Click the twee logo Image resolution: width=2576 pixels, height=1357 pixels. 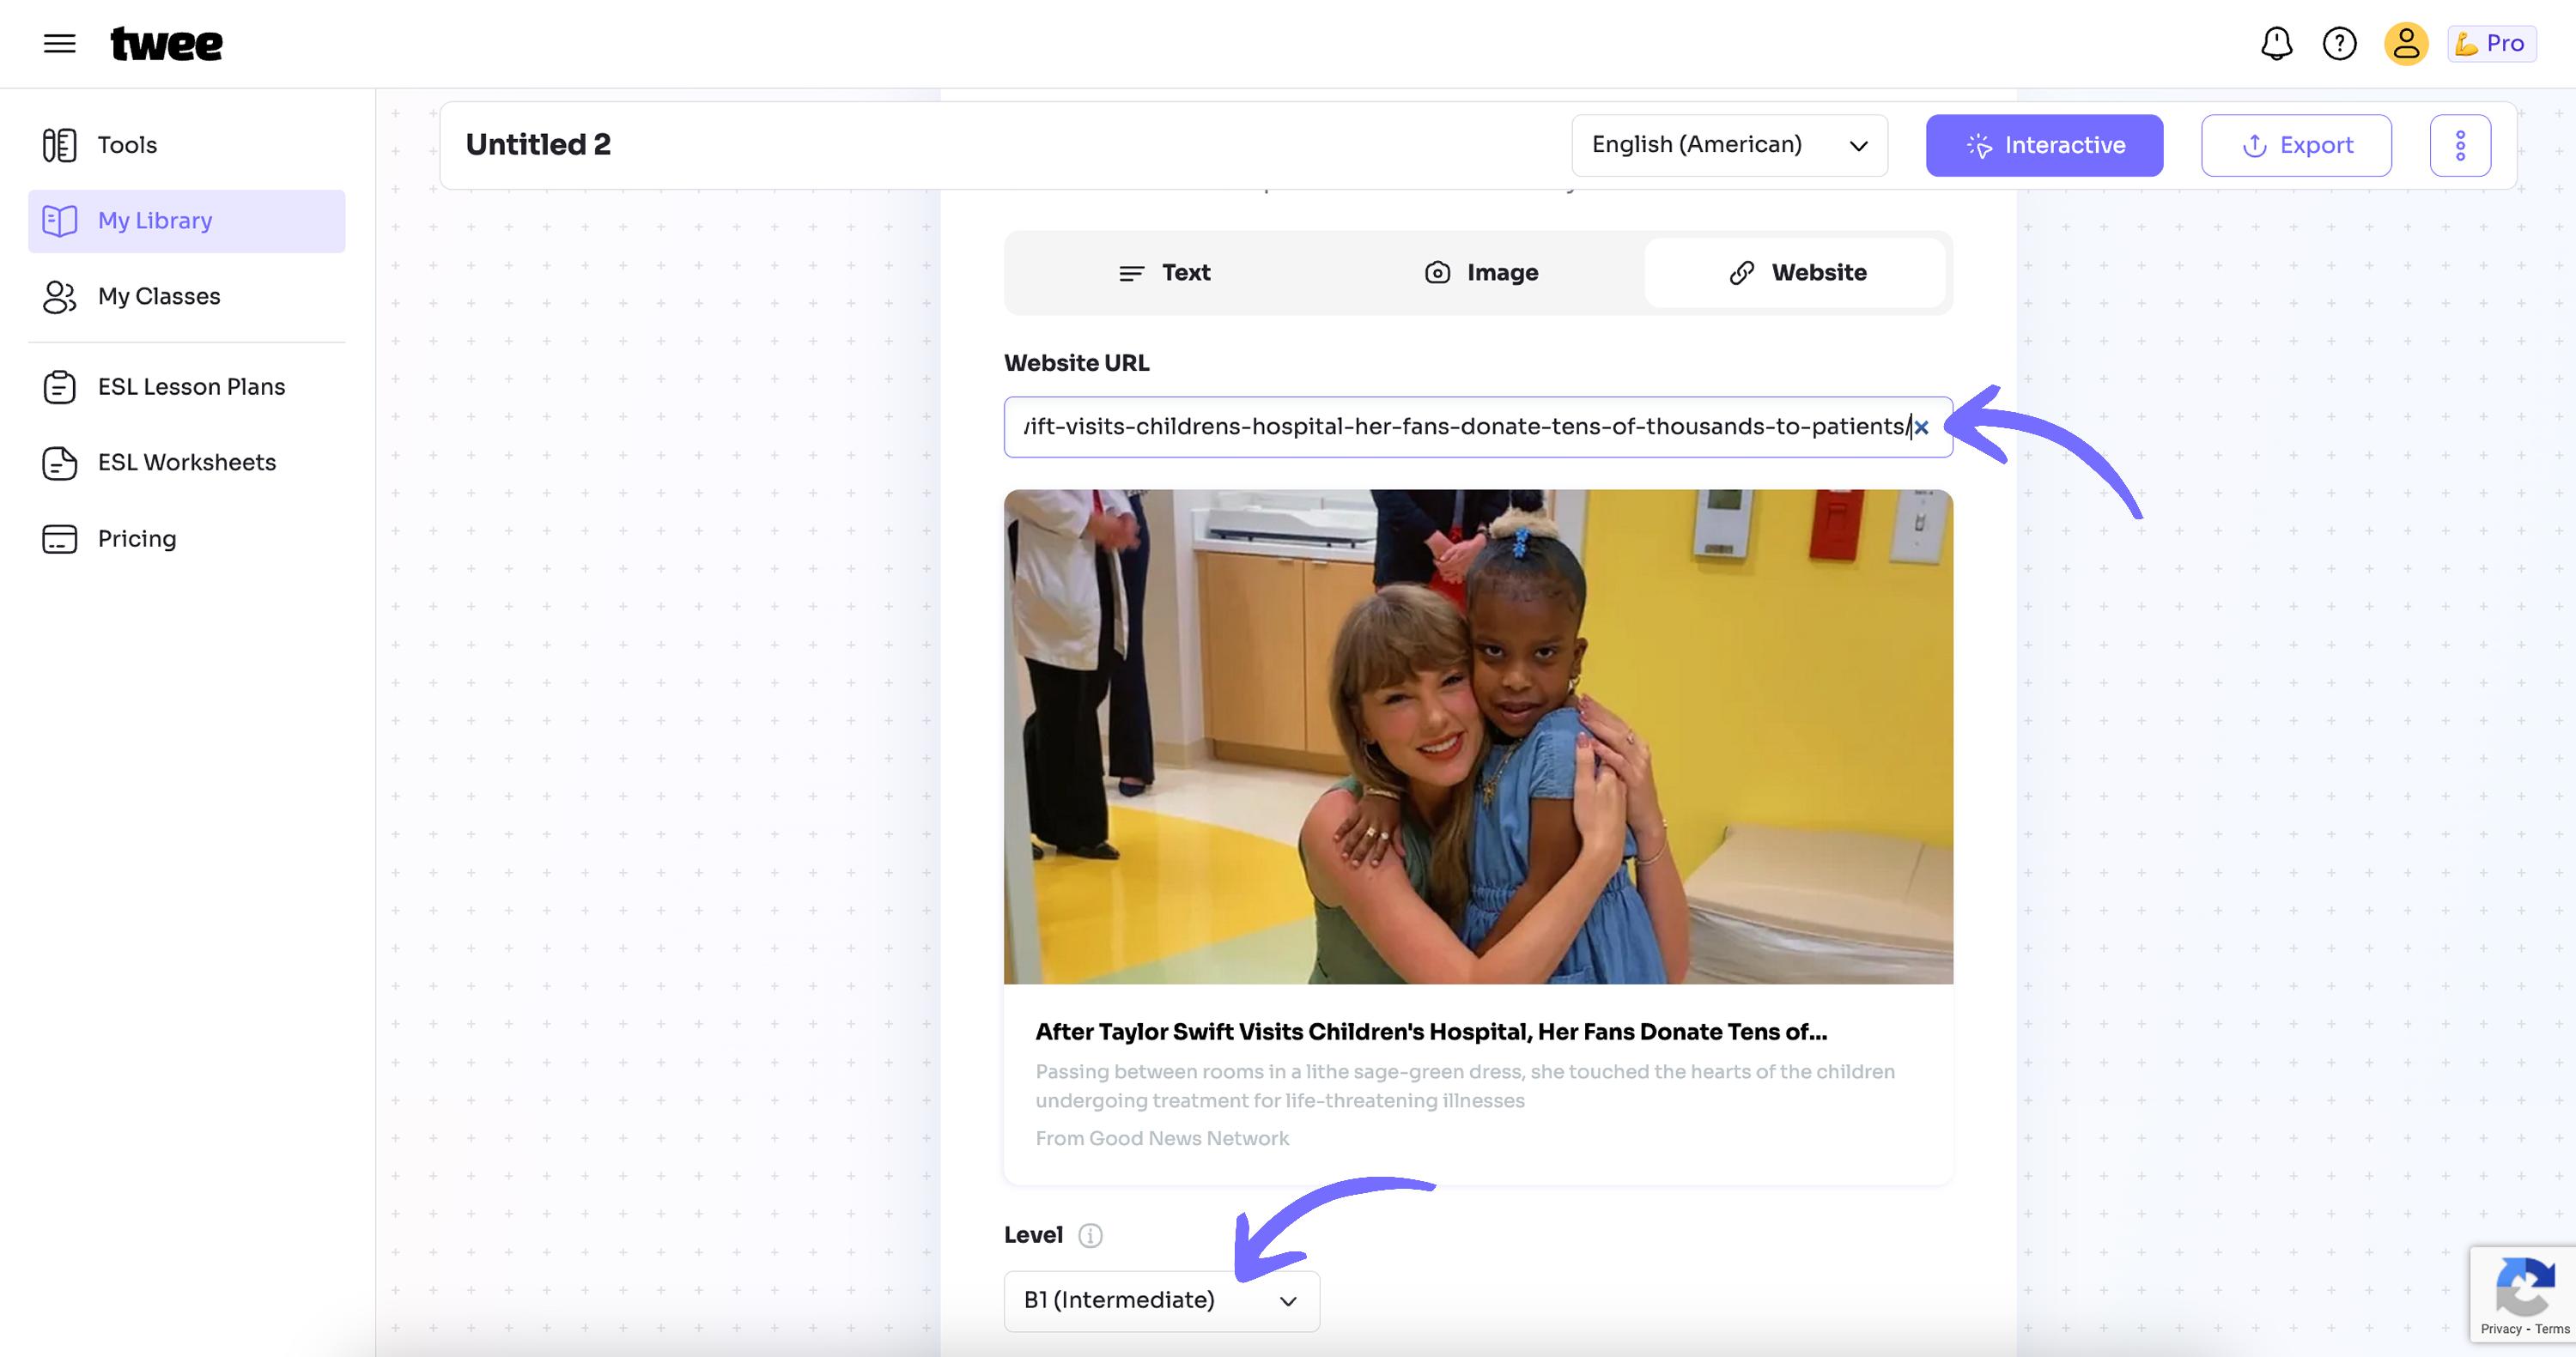[166, 43]
